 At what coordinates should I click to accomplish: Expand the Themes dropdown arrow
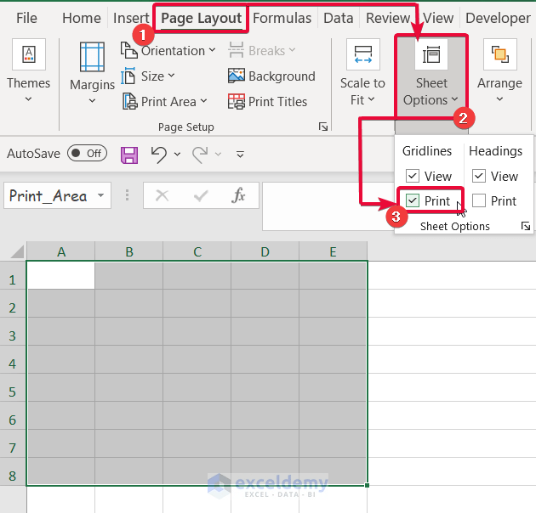click(x=29, y=99)
